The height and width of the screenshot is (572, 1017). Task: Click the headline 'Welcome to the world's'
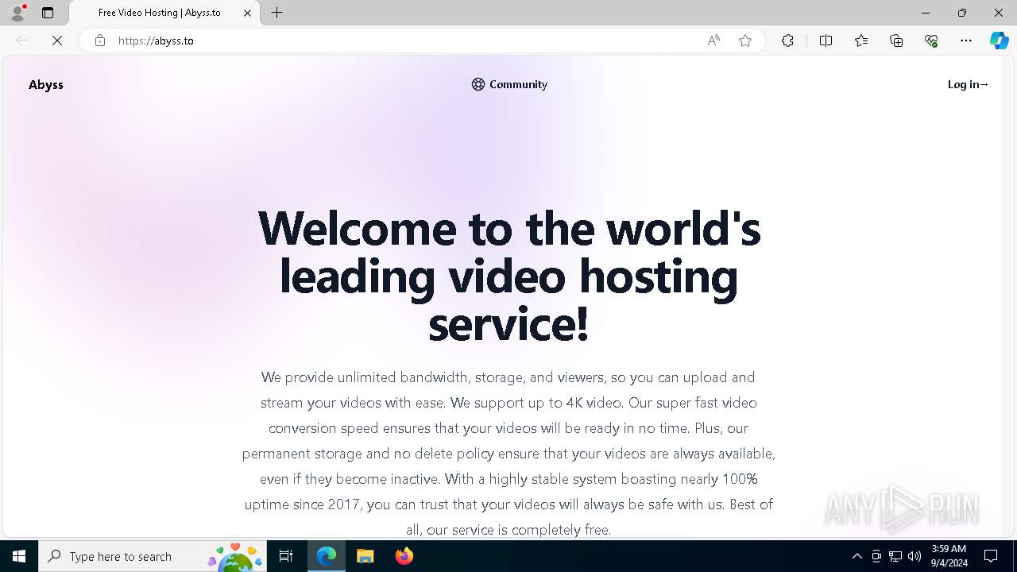509,228
